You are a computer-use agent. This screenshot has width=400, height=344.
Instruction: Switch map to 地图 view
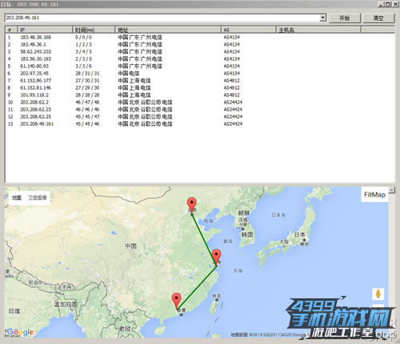[x=17, y=197]
